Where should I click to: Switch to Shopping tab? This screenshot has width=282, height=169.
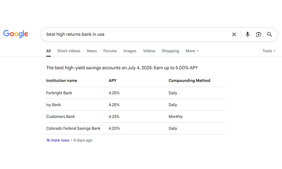[x=170, y=51]
